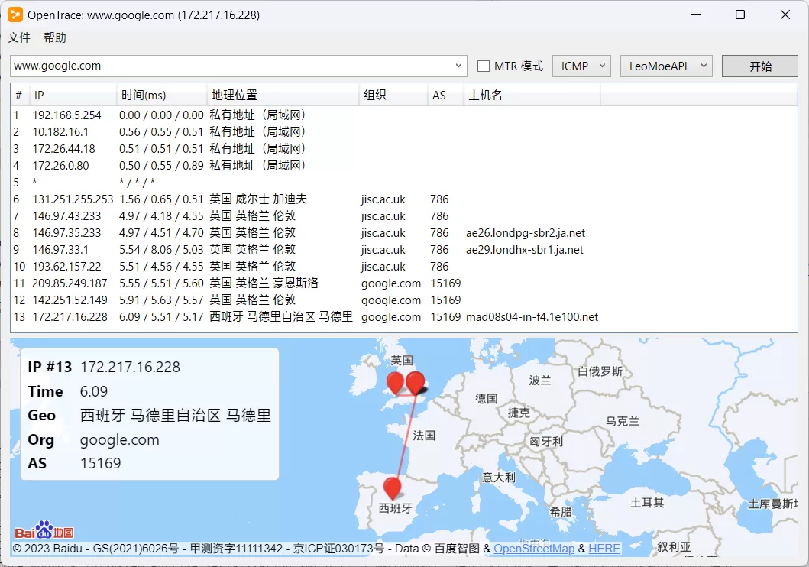Select the red marker over 西班牙
This screenshot has width=809, height=567.
(x=392, y=485)
